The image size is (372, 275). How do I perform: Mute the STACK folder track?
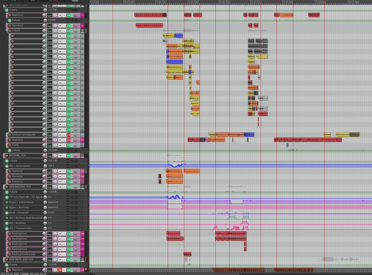click(61, 31)
